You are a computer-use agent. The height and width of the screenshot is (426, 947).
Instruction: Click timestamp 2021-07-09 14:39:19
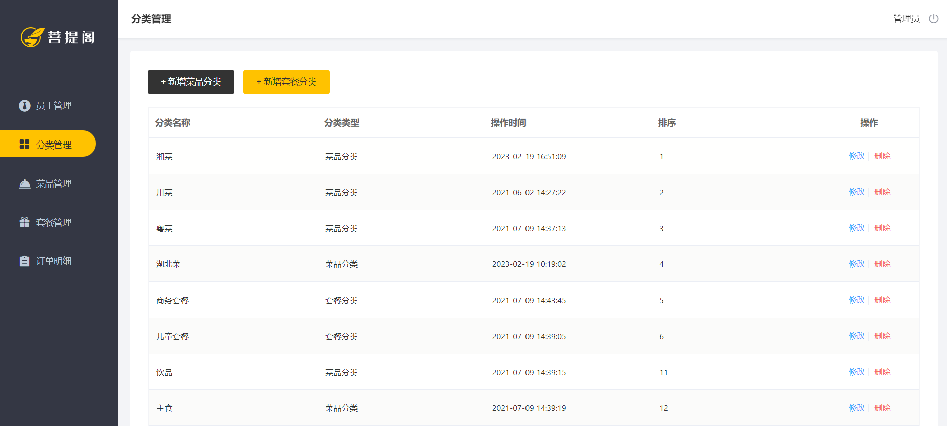529,408
